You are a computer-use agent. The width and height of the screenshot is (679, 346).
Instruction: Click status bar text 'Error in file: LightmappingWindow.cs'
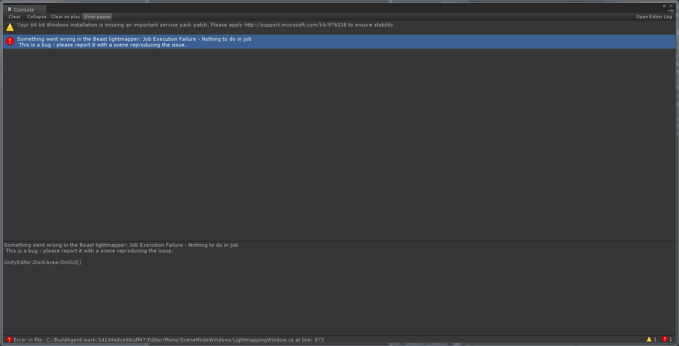pos(169,340)
